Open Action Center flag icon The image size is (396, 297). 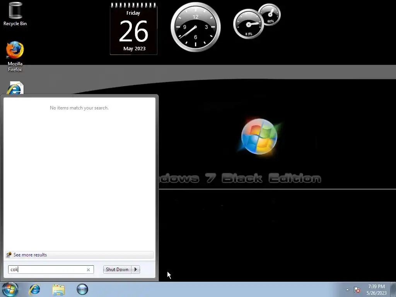tap(357, 290)
